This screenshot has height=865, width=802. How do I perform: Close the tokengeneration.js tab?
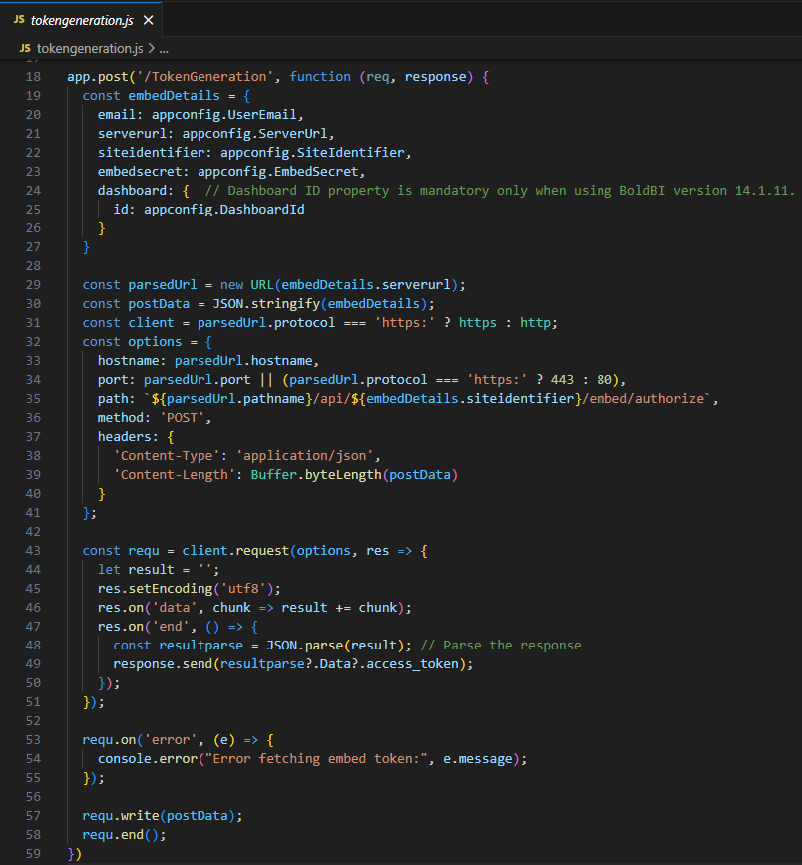click(x=148, y=20)
